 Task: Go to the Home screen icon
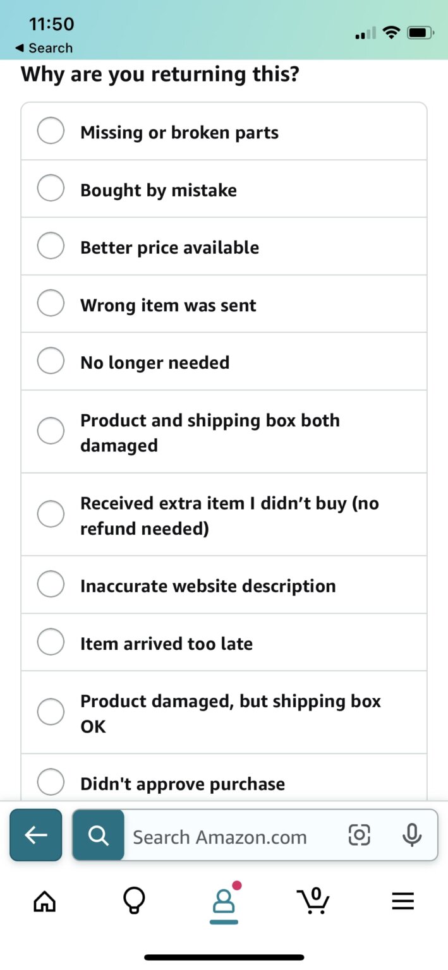(44, 901)
